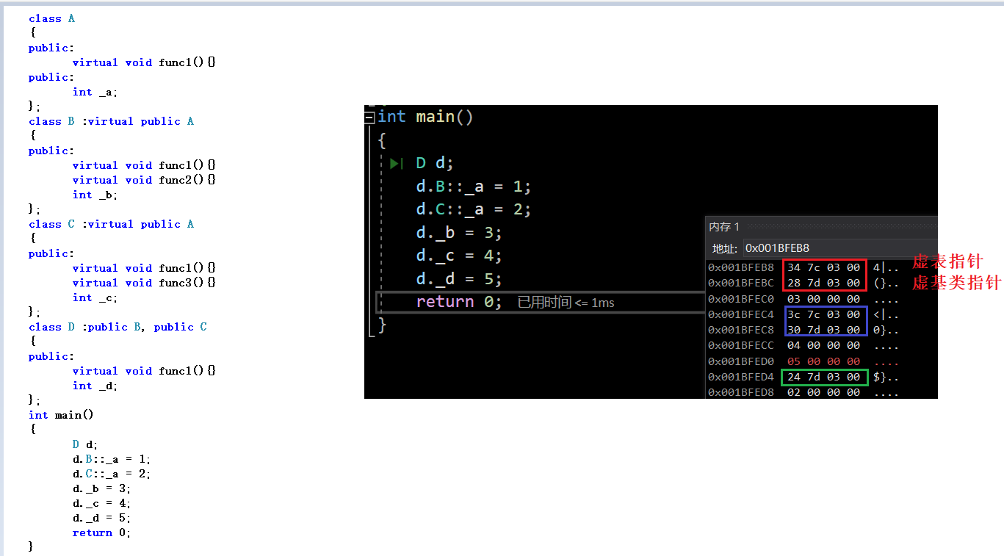Click memory row address 0x001BFED0
Viewport: 1004px width, 556px height.
741,361
